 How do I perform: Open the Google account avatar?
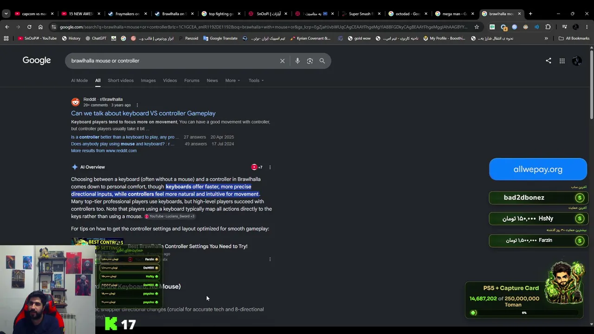coord(577,61)
